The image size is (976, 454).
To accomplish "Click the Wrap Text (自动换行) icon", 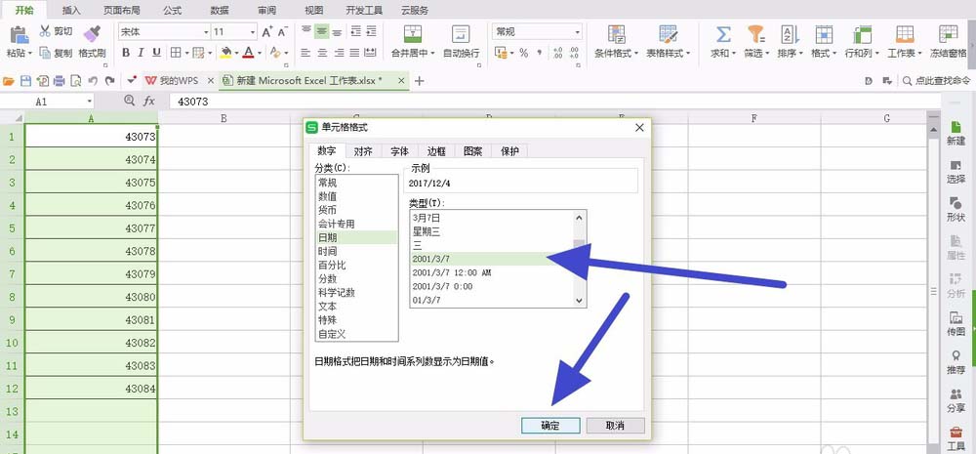I will point(461,34).
